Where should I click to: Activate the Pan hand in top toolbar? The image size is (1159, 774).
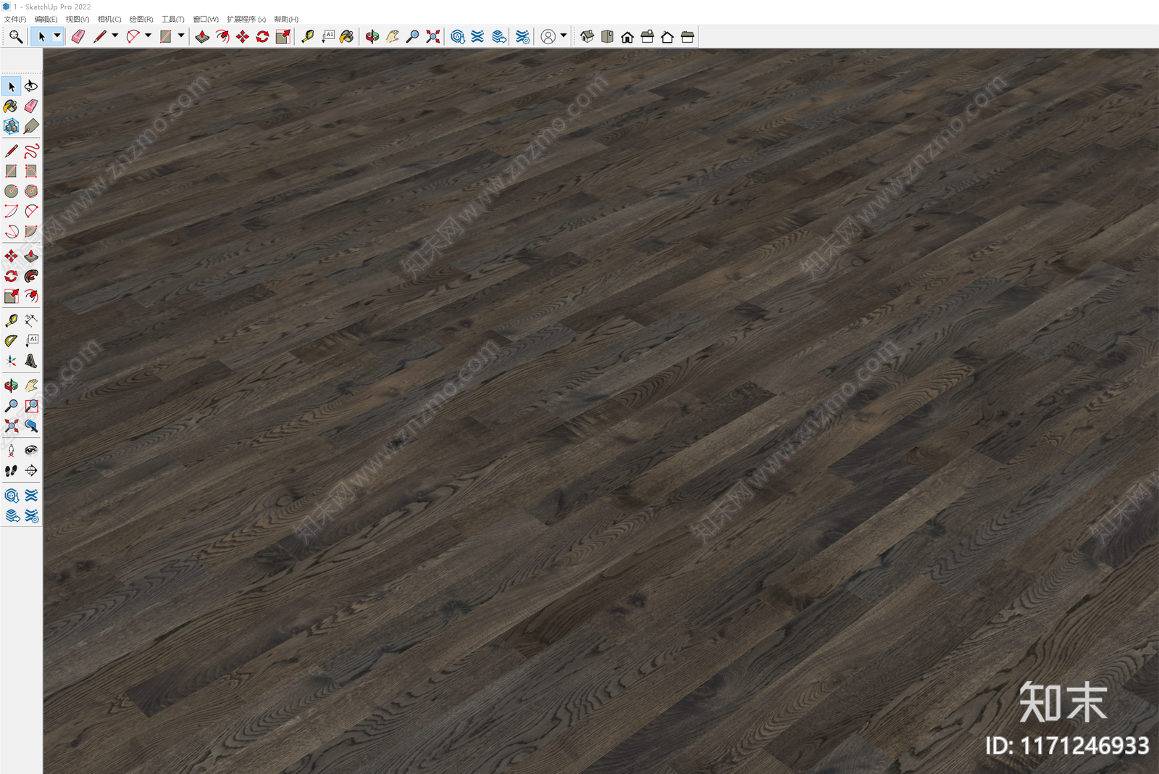(392, 36)
